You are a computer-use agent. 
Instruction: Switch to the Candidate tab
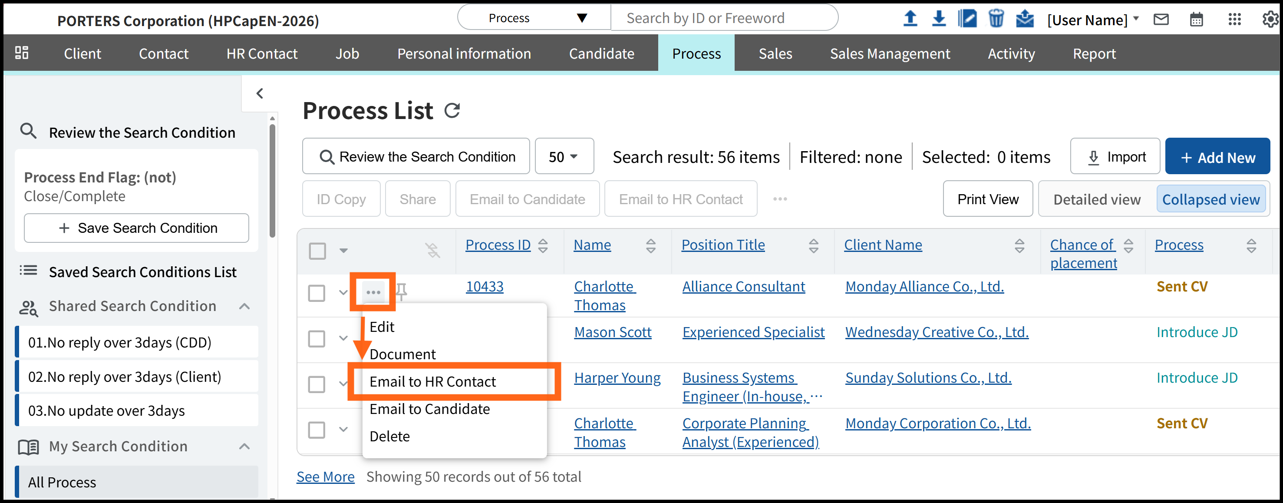601,53
